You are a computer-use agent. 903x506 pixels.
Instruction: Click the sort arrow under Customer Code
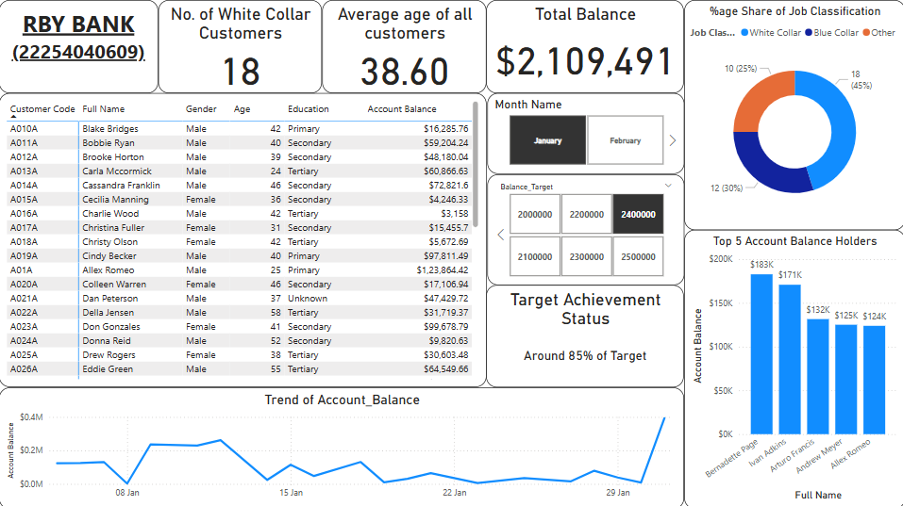point(13,117)
